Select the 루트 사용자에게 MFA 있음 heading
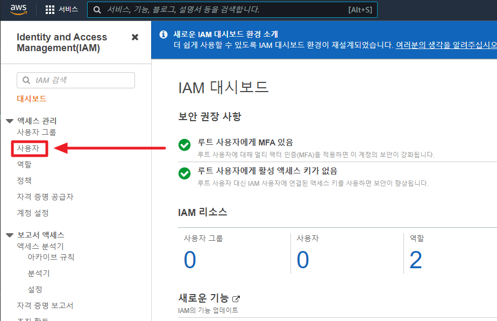This screenshot has height=321, width=497. tap(245, 142)
